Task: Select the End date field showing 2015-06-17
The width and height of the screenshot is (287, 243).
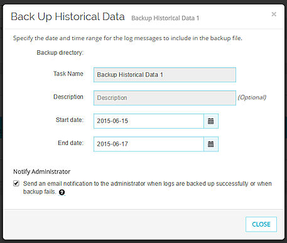Action: click(149, 144)
